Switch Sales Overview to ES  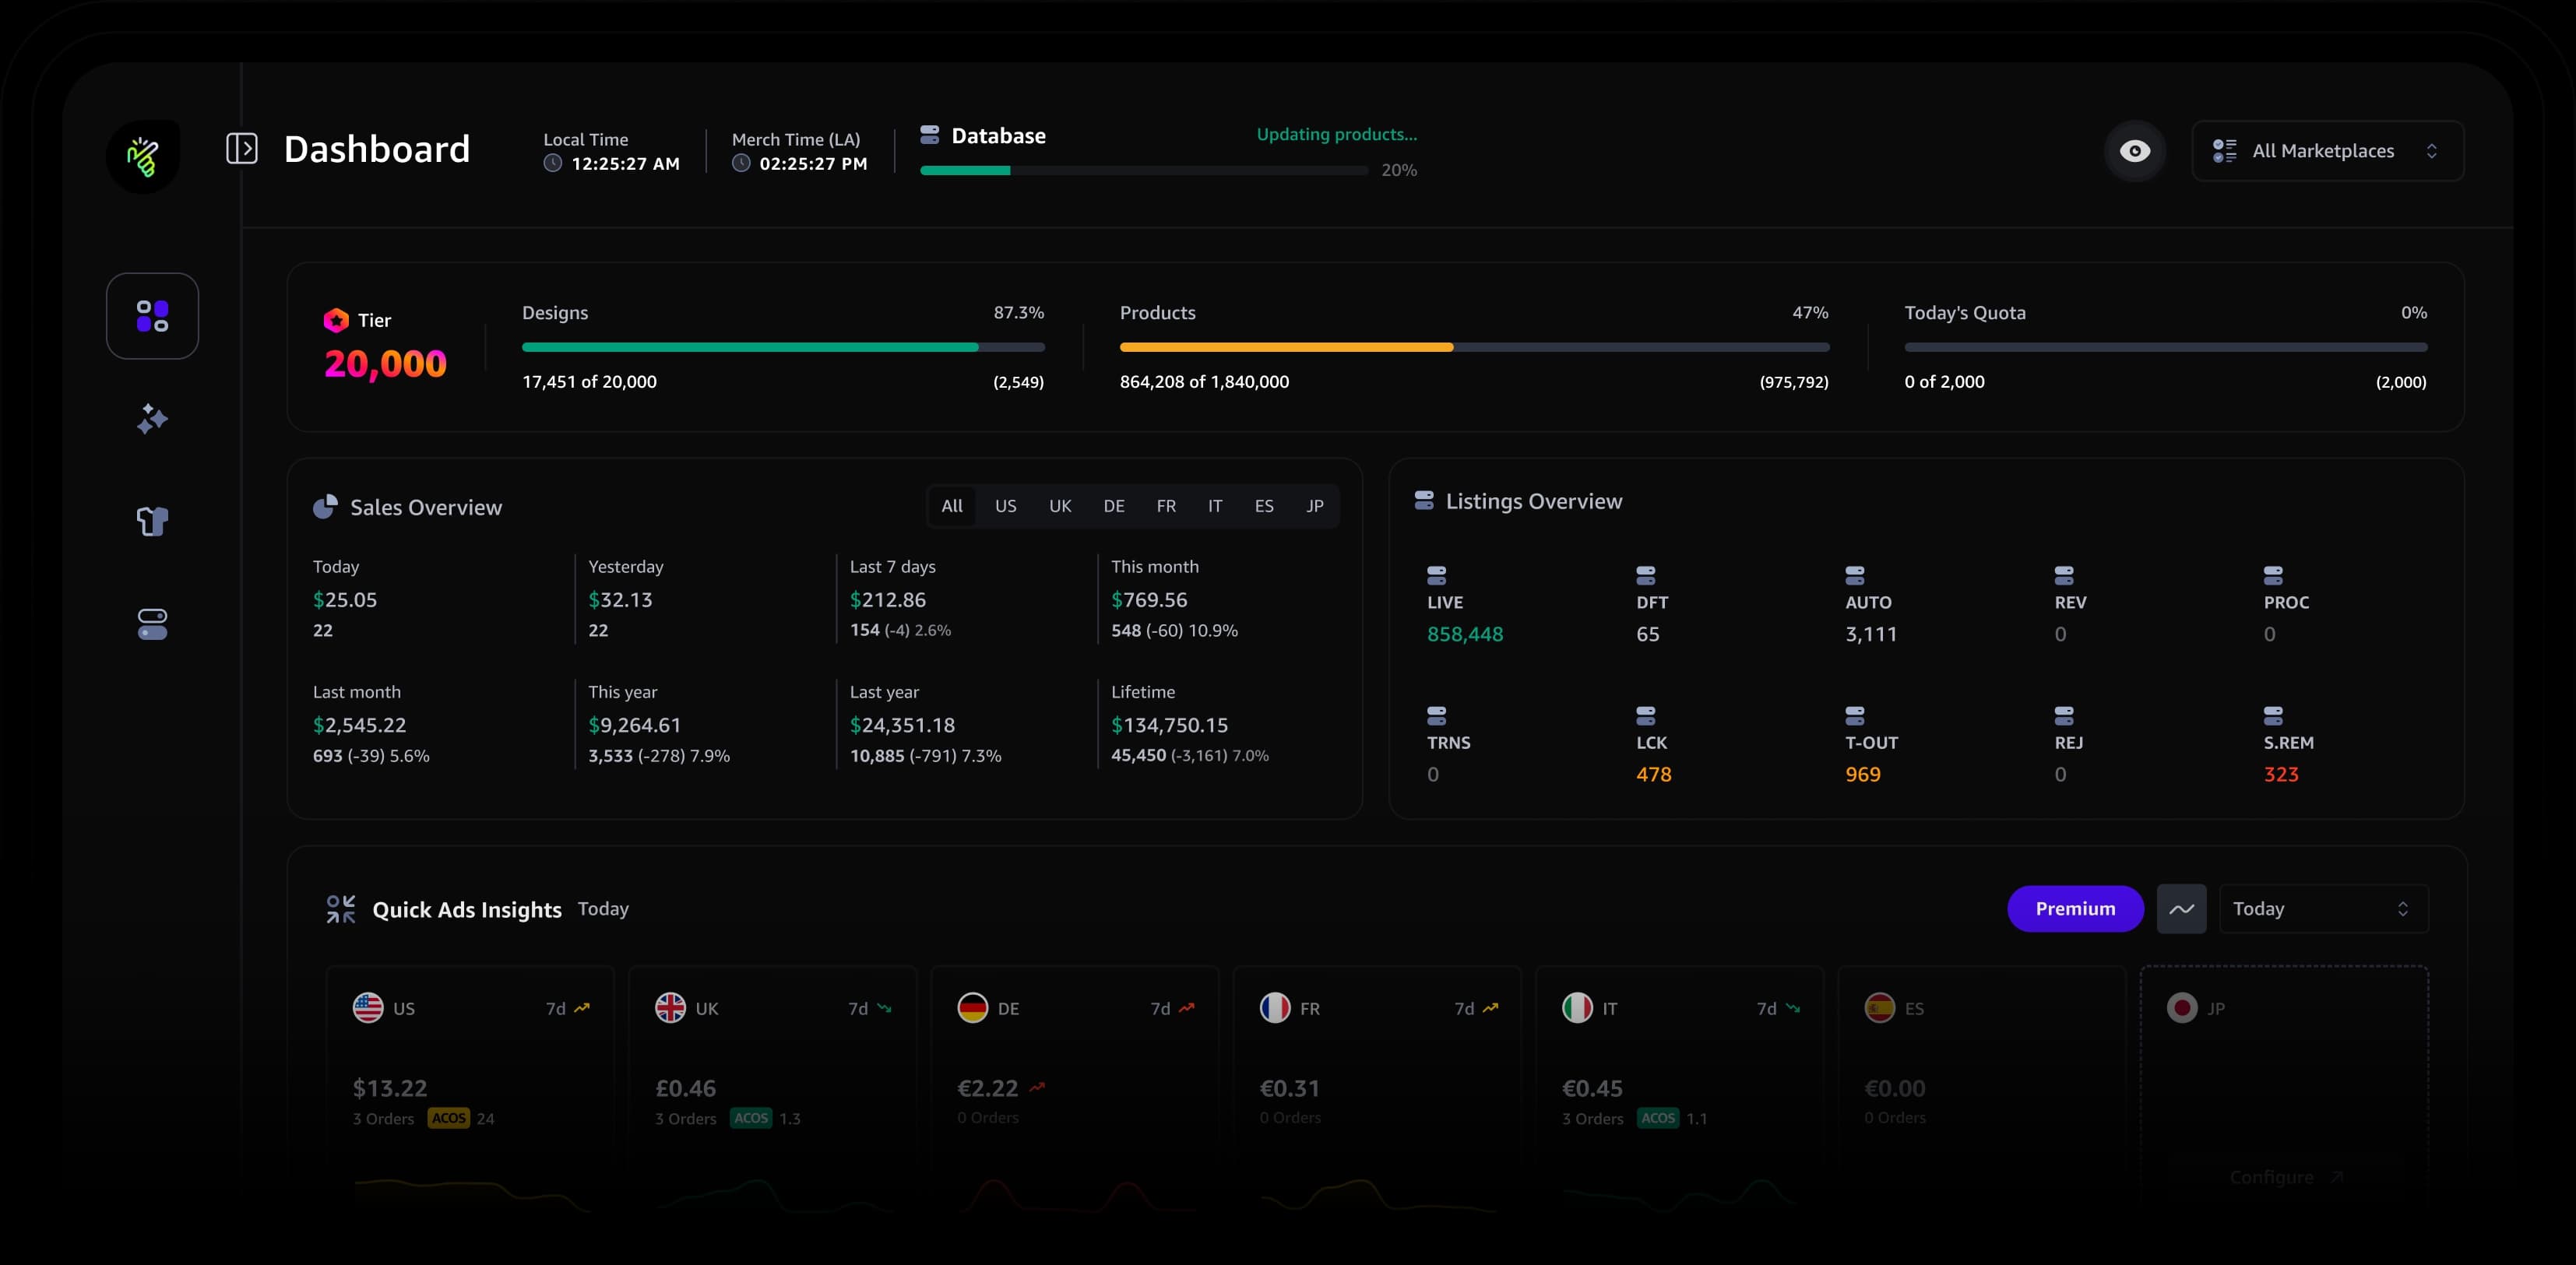[1264, 506]
